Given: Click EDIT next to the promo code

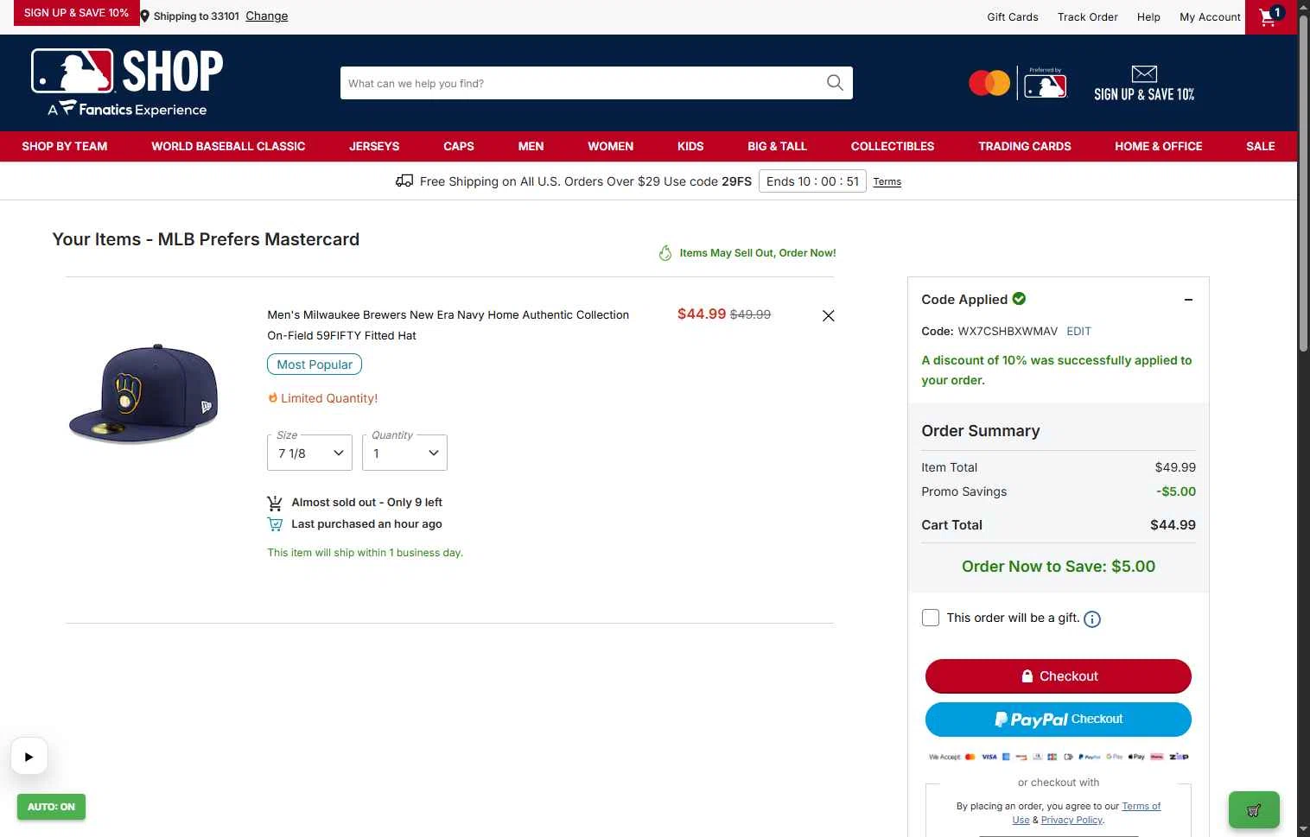Looking at the screenshot, I should click(x=1078, y=331).
